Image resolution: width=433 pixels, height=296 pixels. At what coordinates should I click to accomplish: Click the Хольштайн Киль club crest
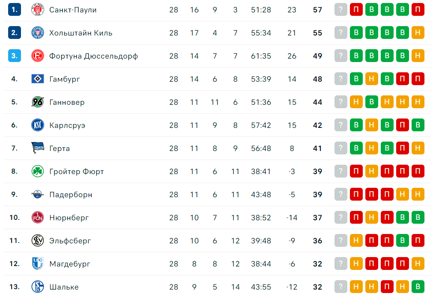[x=38, y=33]
